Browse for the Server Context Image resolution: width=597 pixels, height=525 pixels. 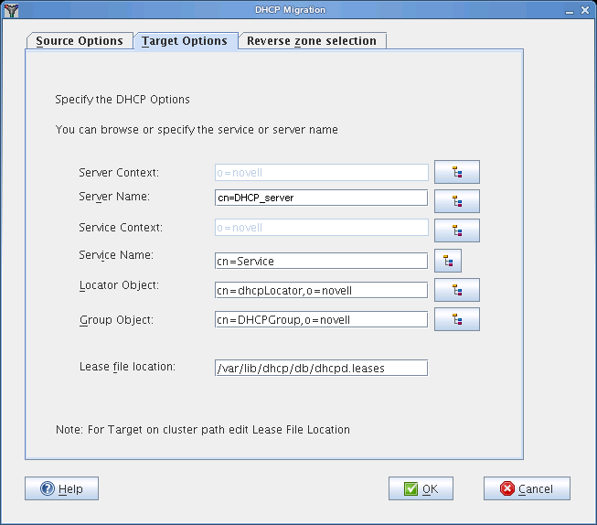tap(457, 172)
